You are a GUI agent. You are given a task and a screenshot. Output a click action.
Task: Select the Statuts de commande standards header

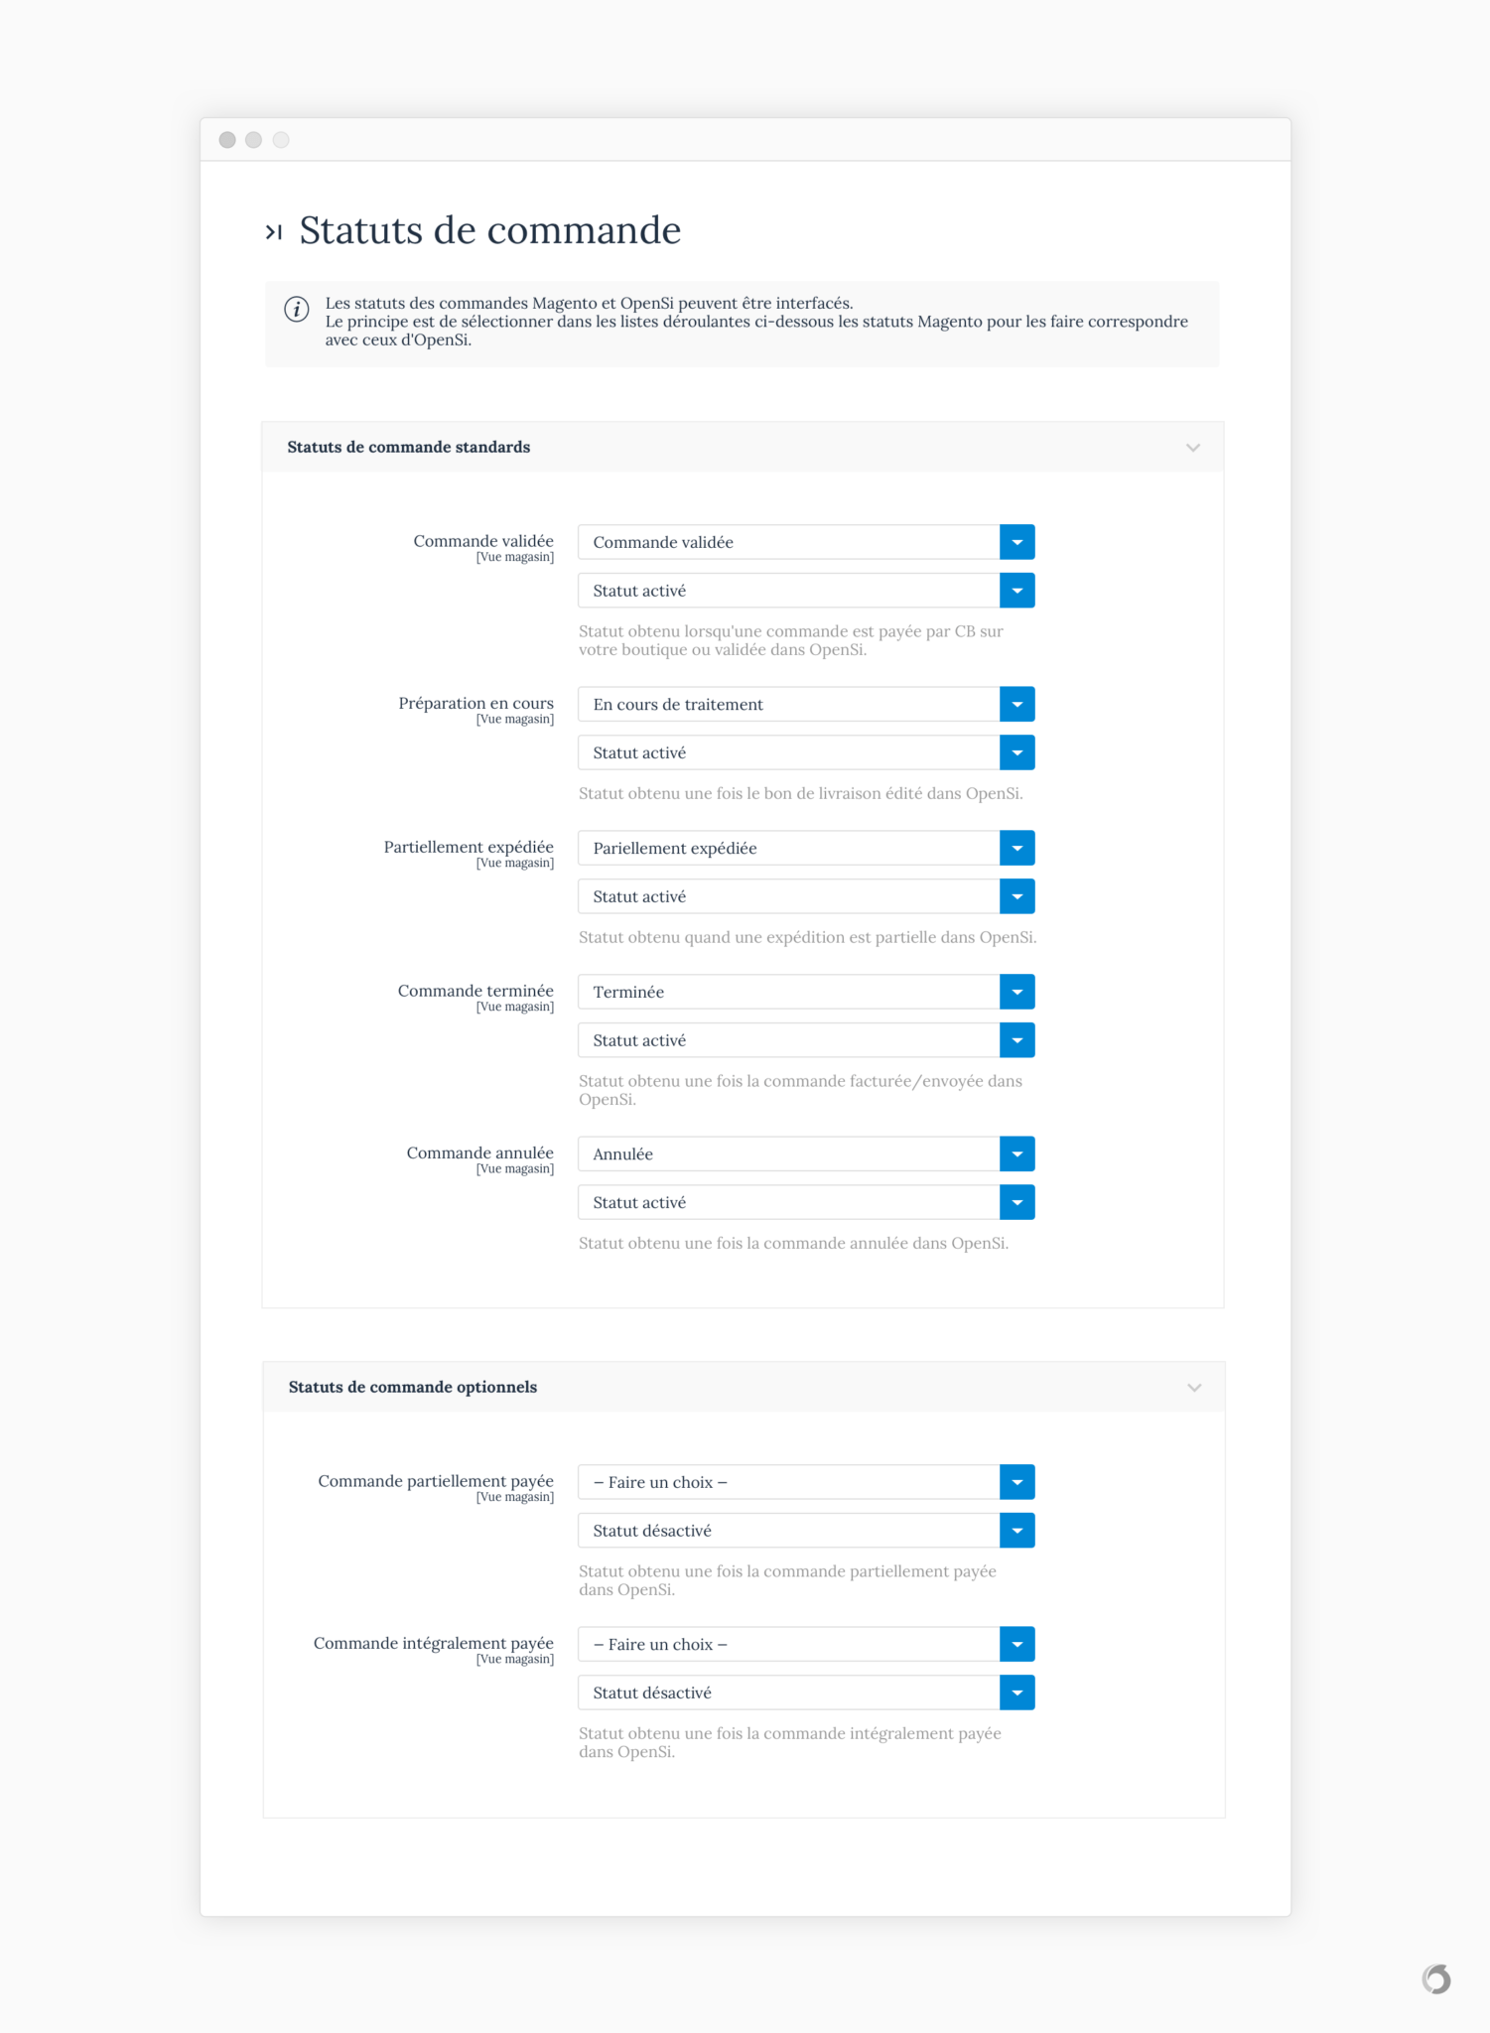(x=408, y=447)
